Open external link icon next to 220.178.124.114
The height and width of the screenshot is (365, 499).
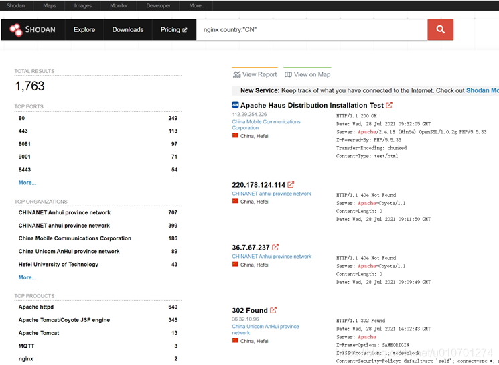[x=291, y=185]
